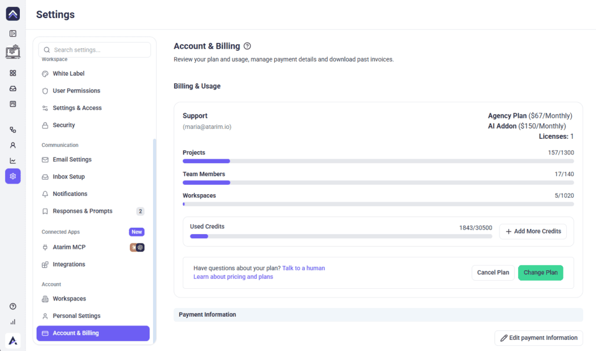Open the boards icon below inbox

point(13,104)
